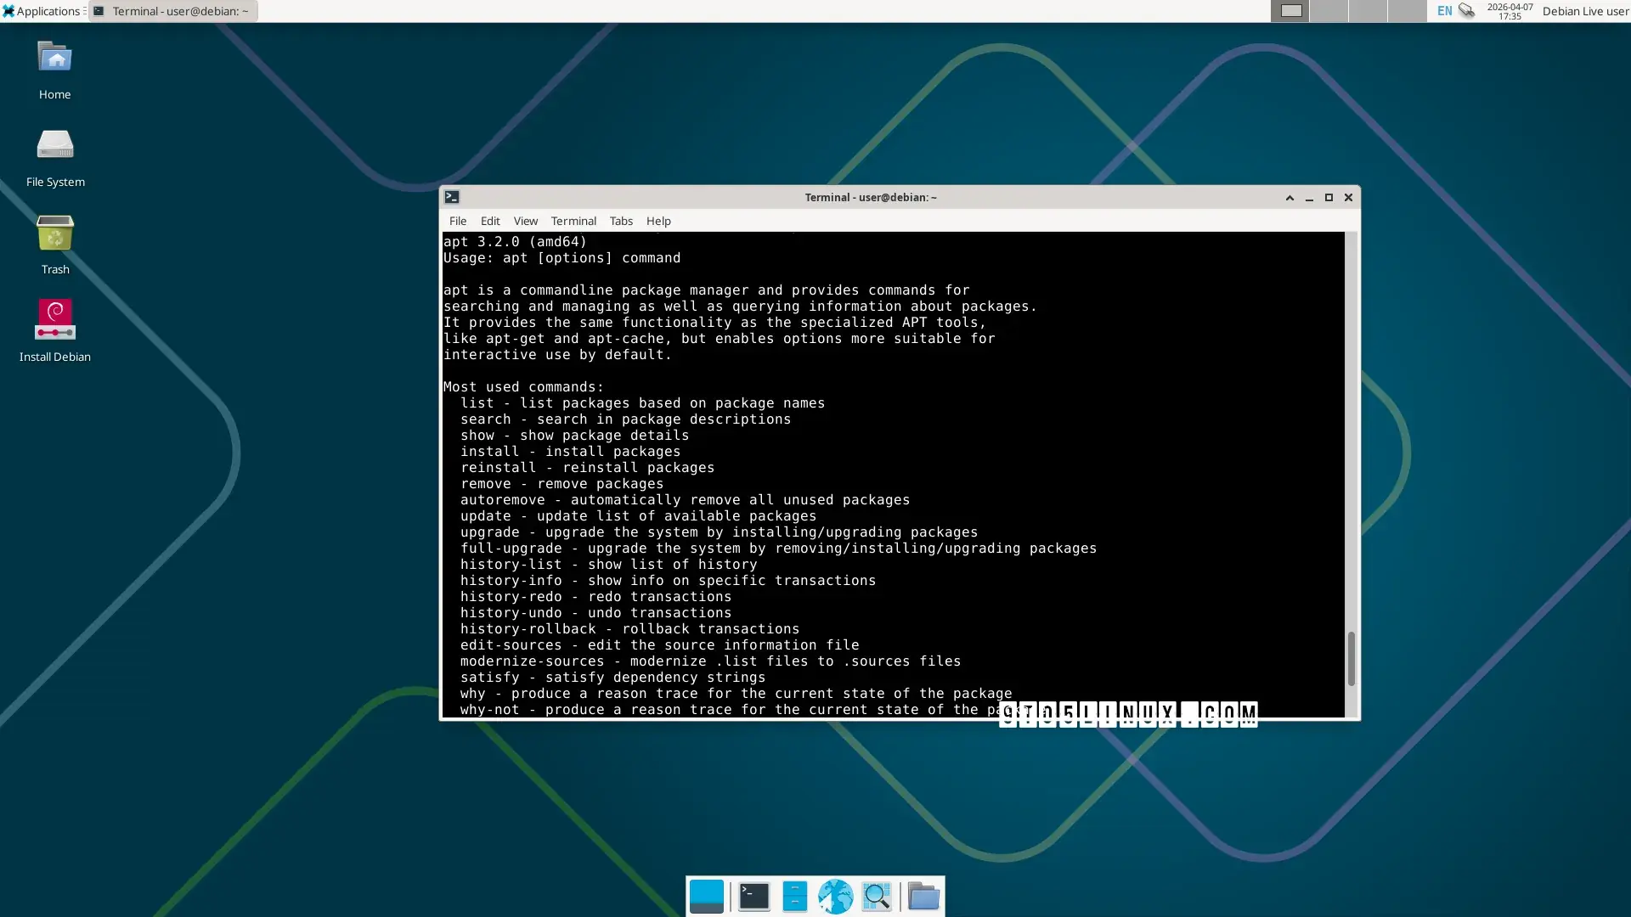The width and height of the screenshot is (1631, 917).
Task: Click the EN keyboard layout indicator
Action: point(1444,11)
